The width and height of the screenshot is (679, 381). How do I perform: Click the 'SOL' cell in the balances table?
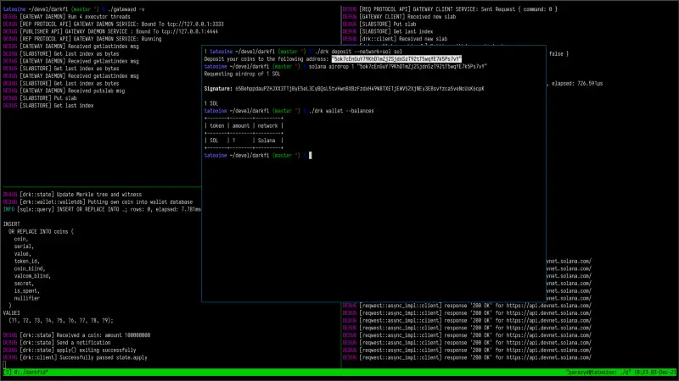(x=214, y=141)
